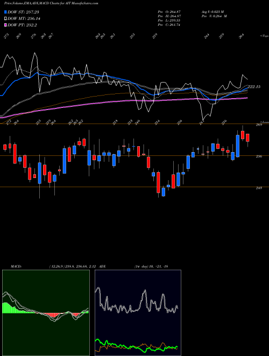Click the 'Pre V: 0.264 M' volume text
The image size is (269, 356).
pyautogui.click(x=214, y=16)
